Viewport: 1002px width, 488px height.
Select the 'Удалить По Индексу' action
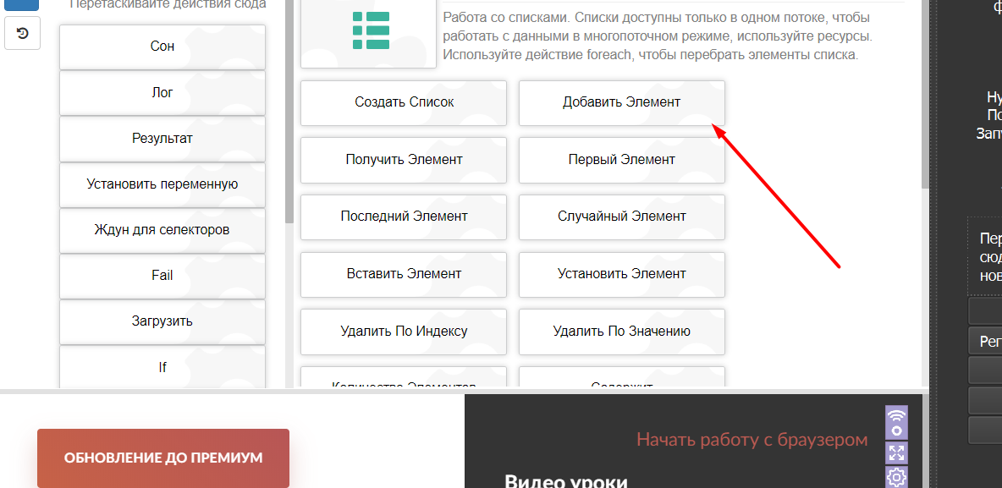404,332
